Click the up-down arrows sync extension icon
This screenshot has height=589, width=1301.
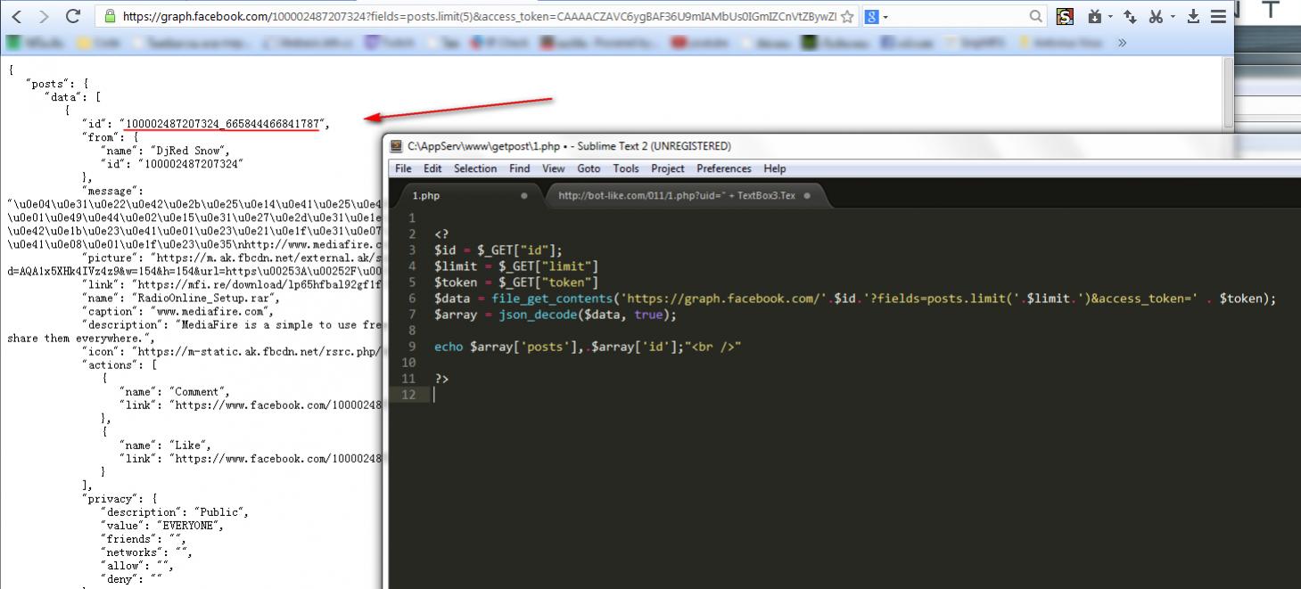1130,16
